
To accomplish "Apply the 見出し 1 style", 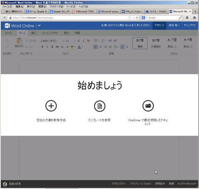I will [x=172, y=43].
